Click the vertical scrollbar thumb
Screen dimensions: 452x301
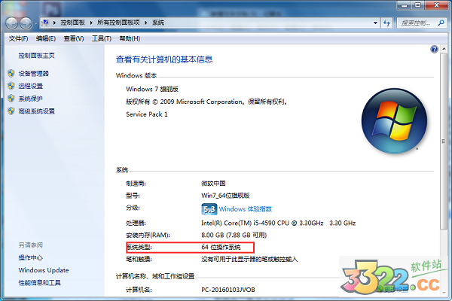[444, 141]
